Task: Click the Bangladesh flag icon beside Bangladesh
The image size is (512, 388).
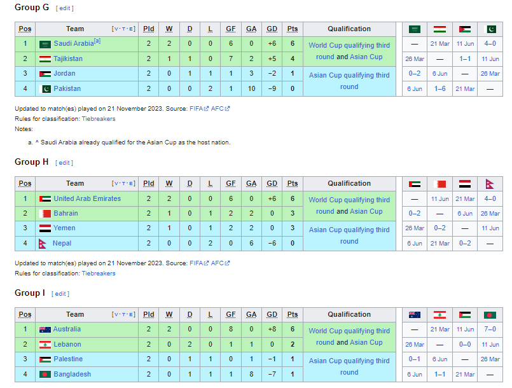Action: 45,375
